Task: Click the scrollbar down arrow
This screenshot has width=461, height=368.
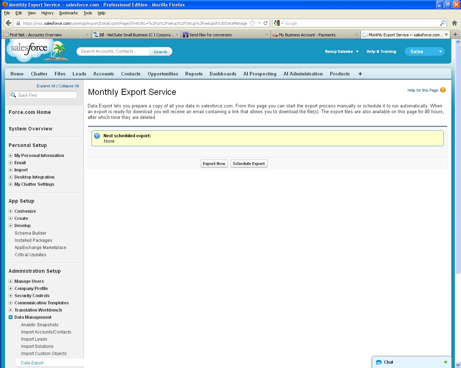Action: [x=458, y=365]
